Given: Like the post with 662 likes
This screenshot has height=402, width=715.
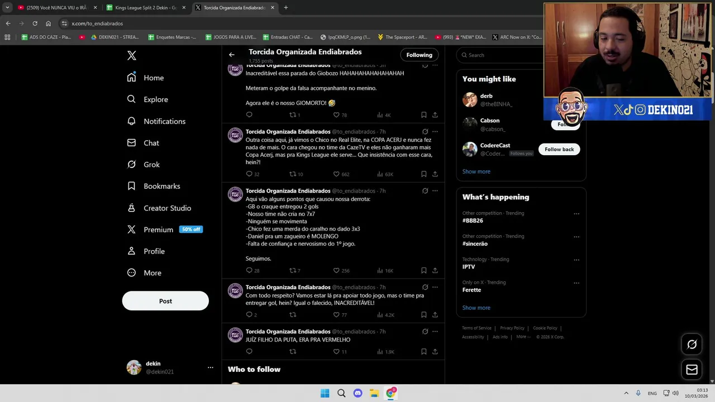Looking at the screenshot, I should [x=336, y=174].
